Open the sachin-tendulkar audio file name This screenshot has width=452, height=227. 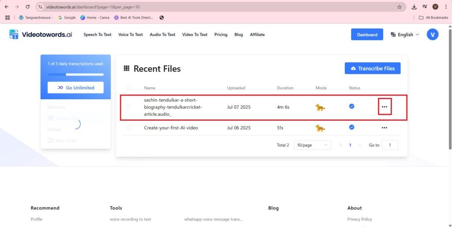pyautogui.click(x=173, y=107)
